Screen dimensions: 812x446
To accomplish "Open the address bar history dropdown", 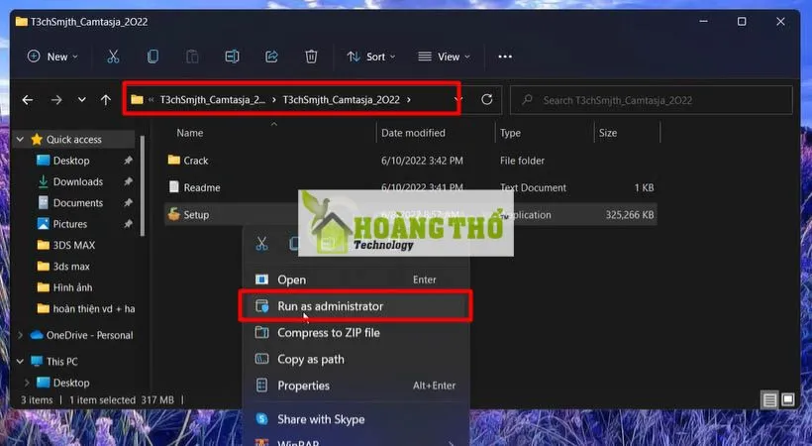I will [x=458, y=99].
